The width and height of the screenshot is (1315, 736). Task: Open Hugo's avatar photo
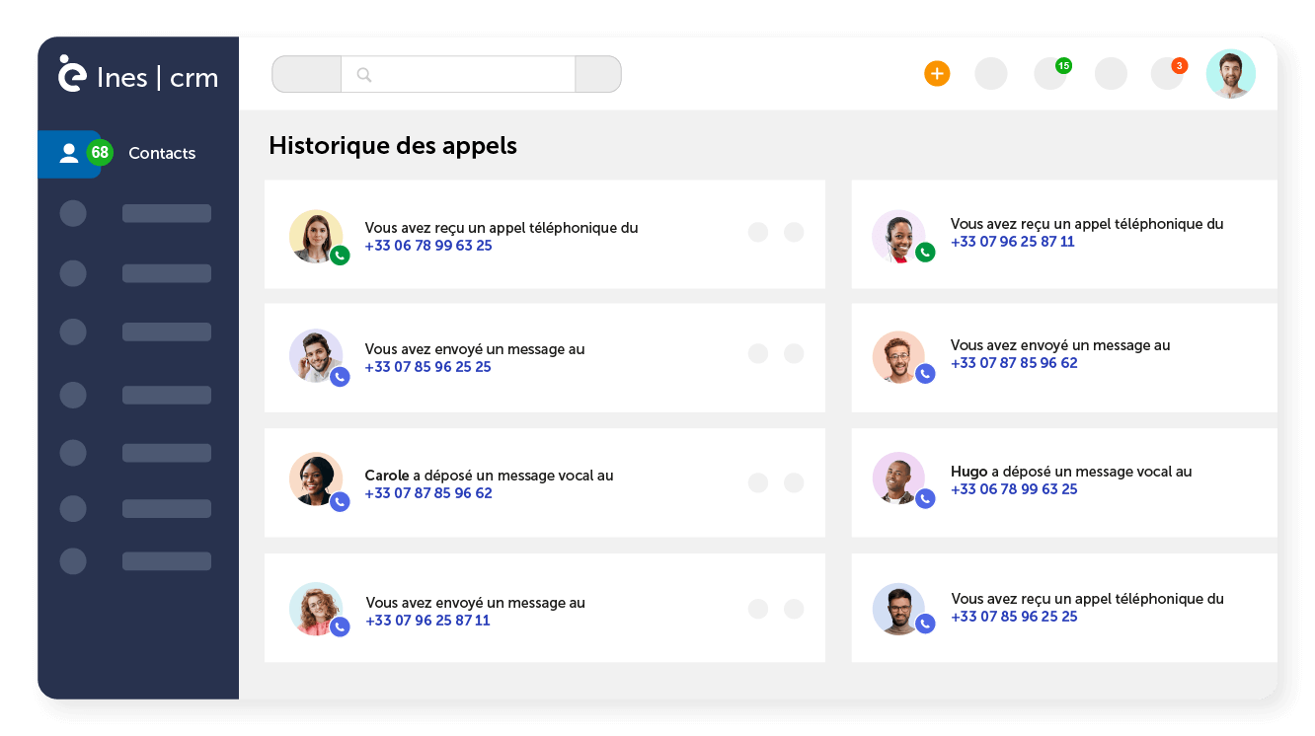pos(900,478)
